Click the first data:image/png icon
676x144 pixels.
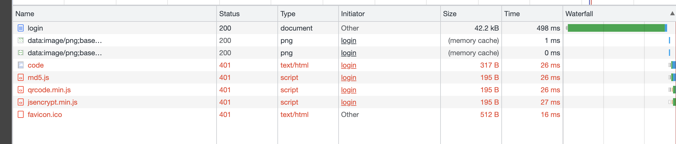point(21,41)
